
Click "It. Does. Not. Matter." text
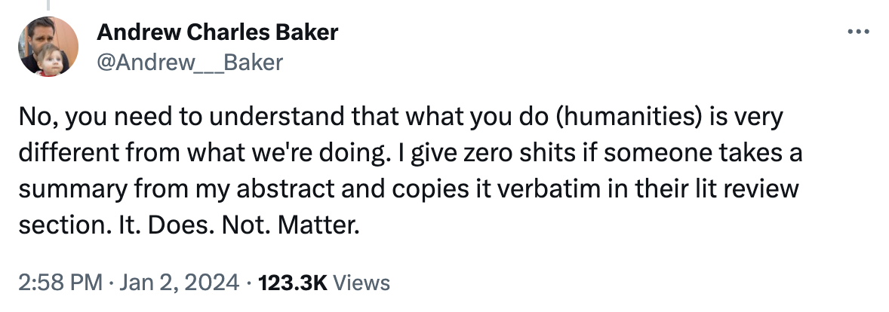254,225
